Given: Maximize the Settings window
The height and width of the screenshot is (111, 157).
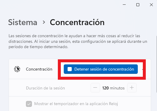Looking at the screenshot, I should tap(138, 5).
